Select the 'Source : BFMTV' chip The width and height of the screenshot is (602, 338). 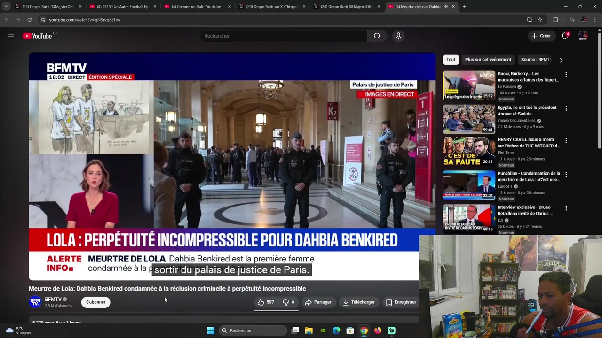(x=536, y=60)
